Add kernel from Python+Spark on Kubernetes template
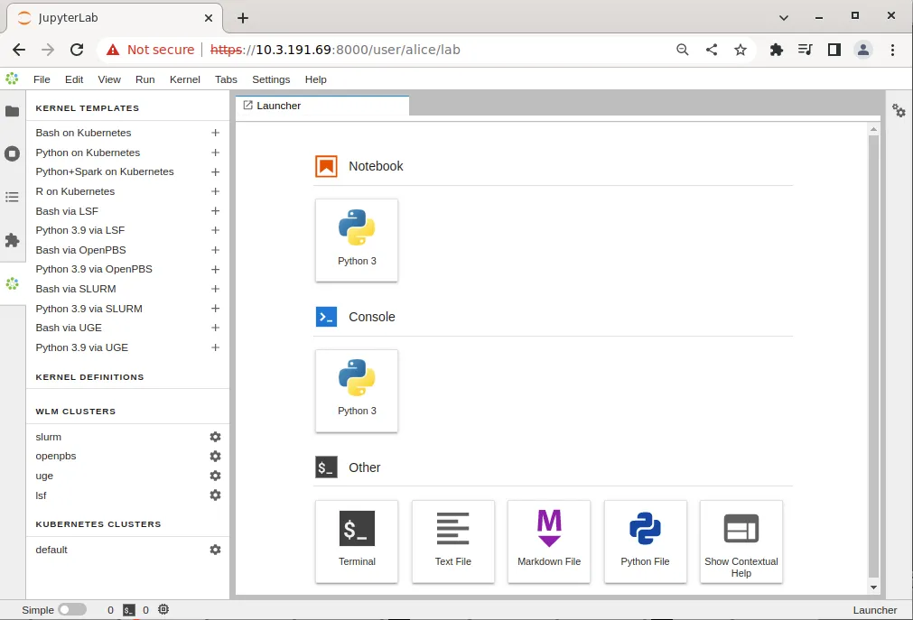The width and height of the screenshot is (913, 620). coord(216,171)
